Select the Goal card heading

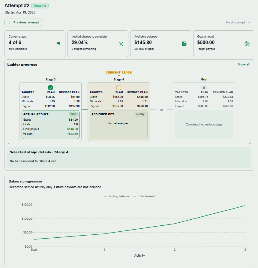pos(204,80)
